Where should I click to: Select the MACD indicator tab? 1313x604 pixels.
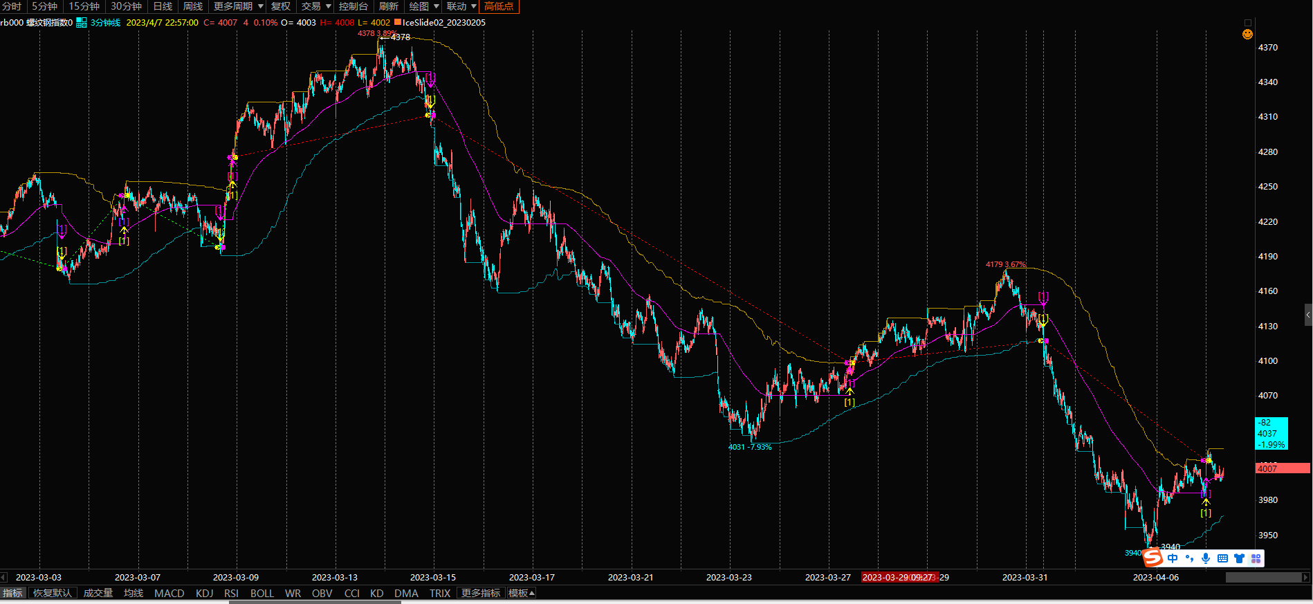click(169, 593)
